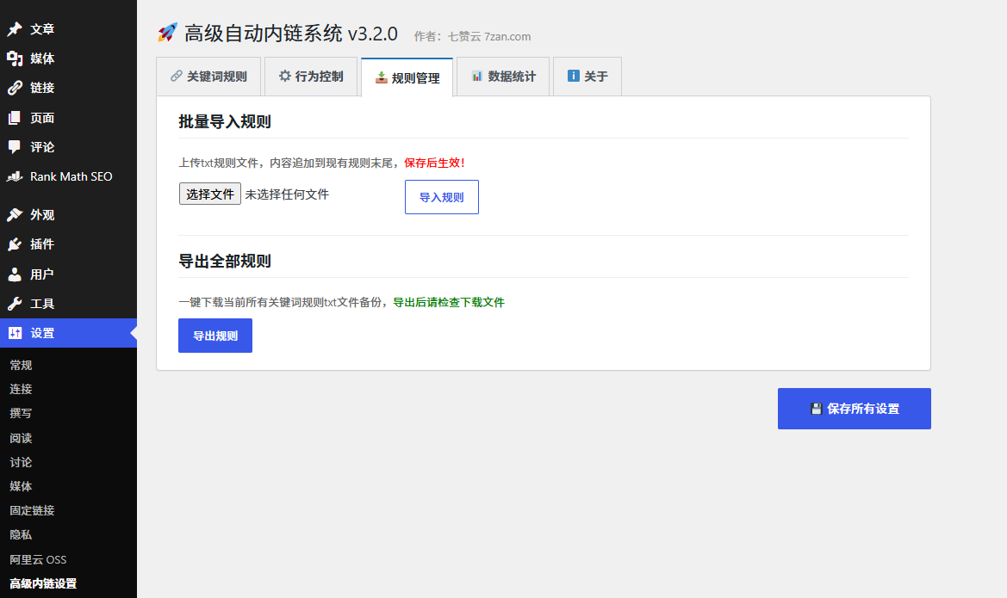Open 常规 settings submenu
Viewport: 1007px width, 598px height.
click(21, 365)
